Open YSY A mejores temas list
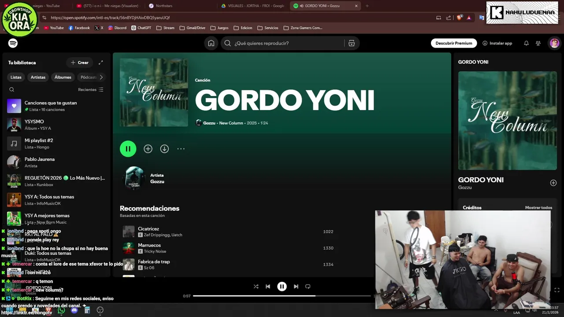Screen dimensions: 564x317 click(x=56, y=218)
